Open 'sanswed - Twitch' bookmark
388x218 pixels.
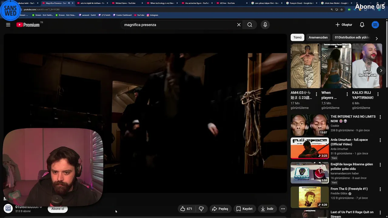point(88,15)
